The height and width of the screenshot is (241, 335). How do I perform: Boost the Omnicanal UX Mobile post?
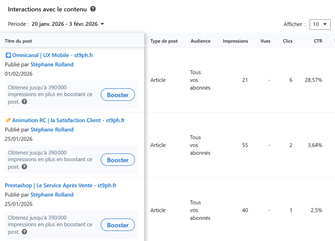pos(117,95)
